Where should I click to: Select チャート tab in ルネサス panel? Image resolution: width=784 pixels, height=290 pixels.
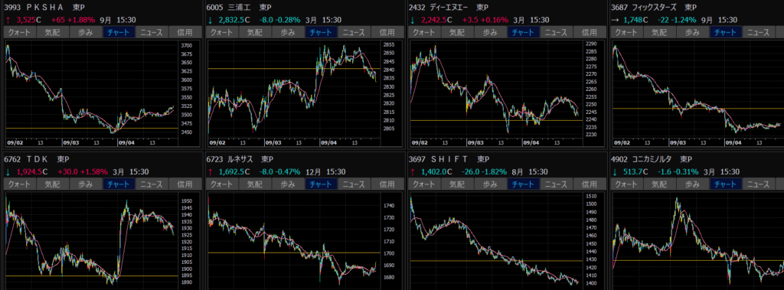tap(322, 184)
